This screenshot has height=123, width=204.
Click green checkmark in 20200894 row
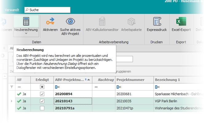(x=19, y=94)
